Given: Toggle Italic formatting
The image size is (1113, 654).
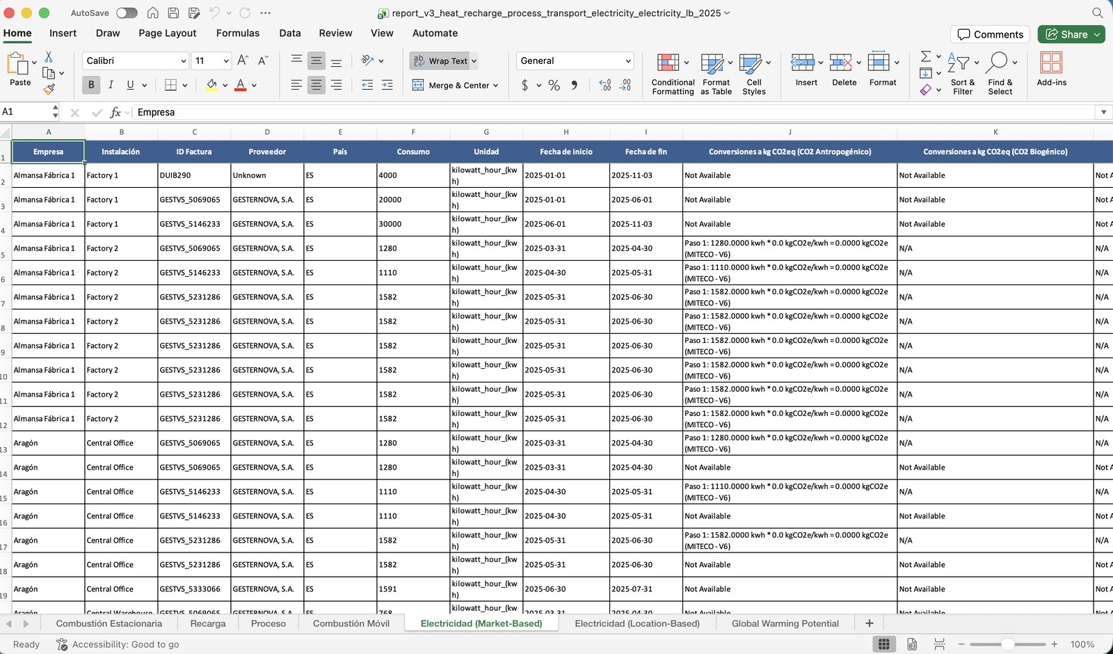Looking at the screenshot, I should coord(111,85).
